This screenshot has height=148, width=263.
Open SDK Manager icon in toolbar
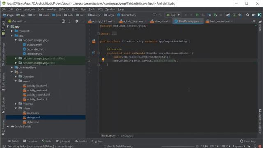(240, 15)
